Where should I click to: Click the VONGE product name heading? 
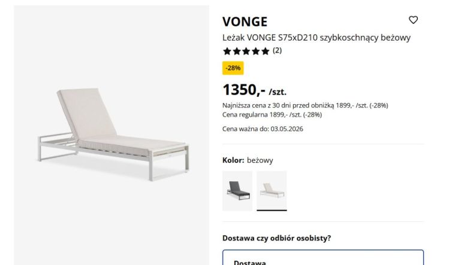pos(245,22)
